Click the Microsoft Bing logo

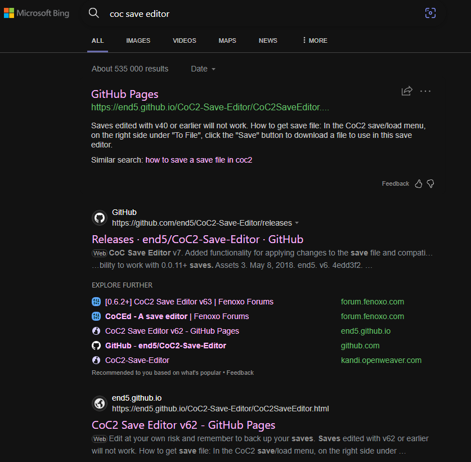click(x=37, y=13)
